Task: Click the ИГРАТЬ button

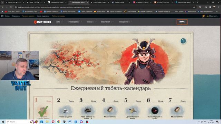Action: (182, 22)
